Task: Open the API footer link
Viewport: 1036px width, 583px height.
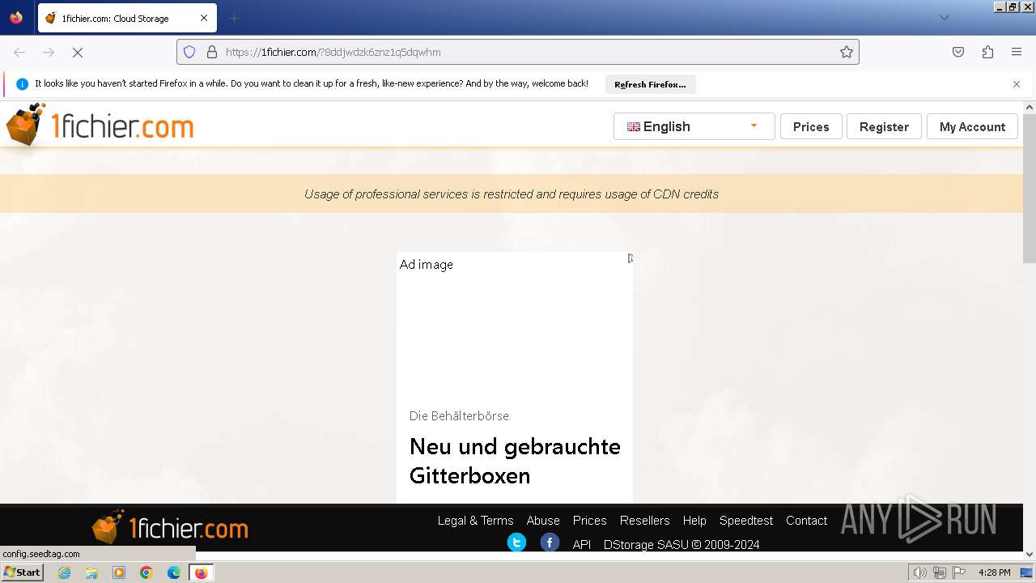Action: point(582,545)
